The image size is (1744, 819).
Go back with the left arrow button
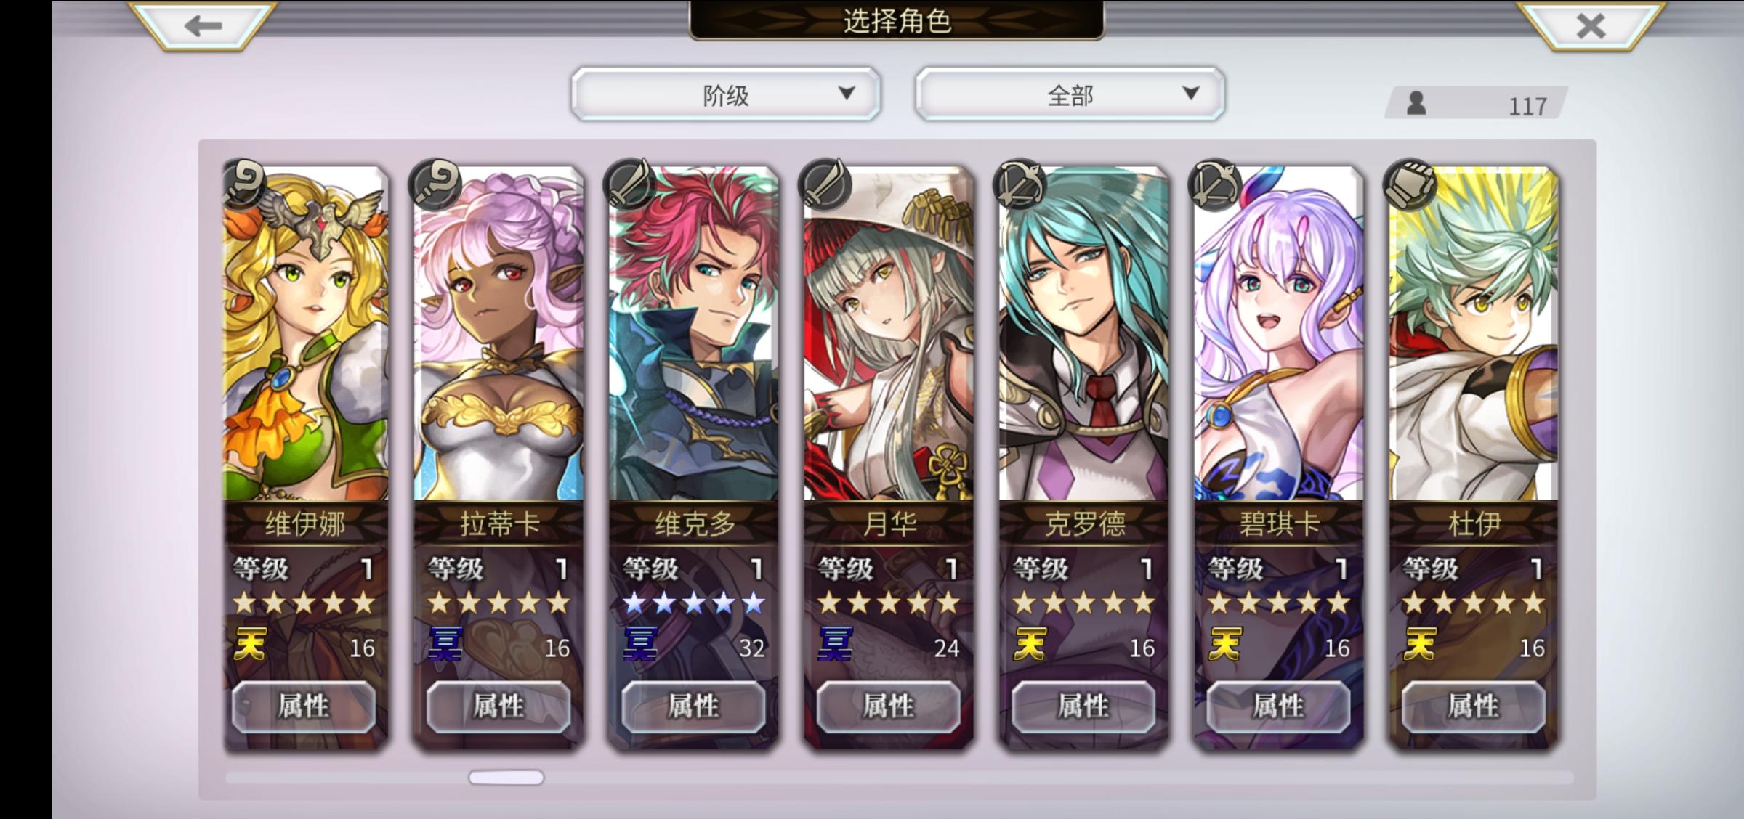[x=202, y=25]
